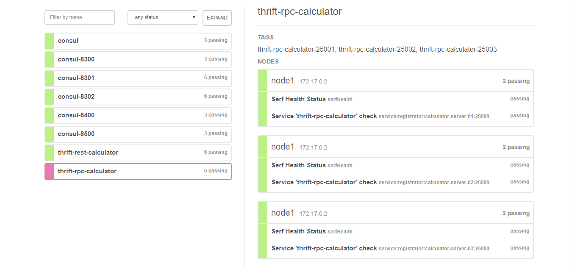Select the thrift-rest-calculator service
This screenshot has height=269, width=572.
(138, 153)
